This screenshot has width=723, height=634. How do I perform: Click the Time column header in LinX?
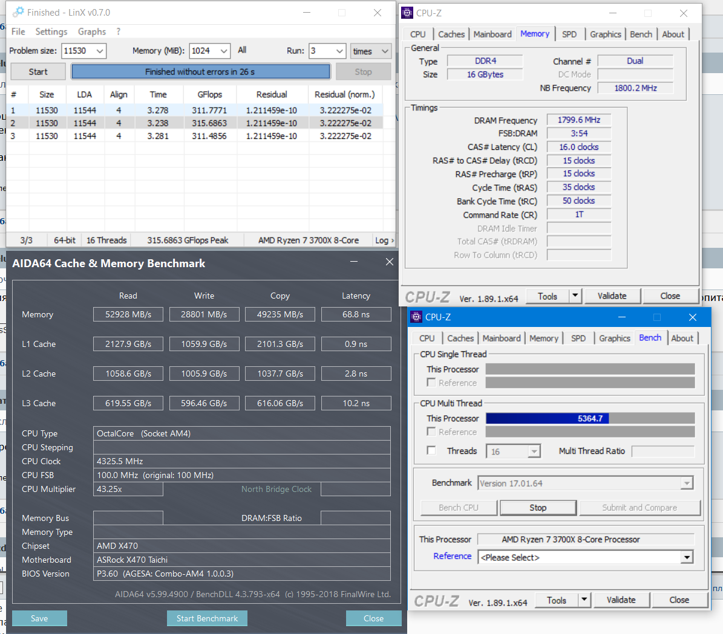[158, 94]
